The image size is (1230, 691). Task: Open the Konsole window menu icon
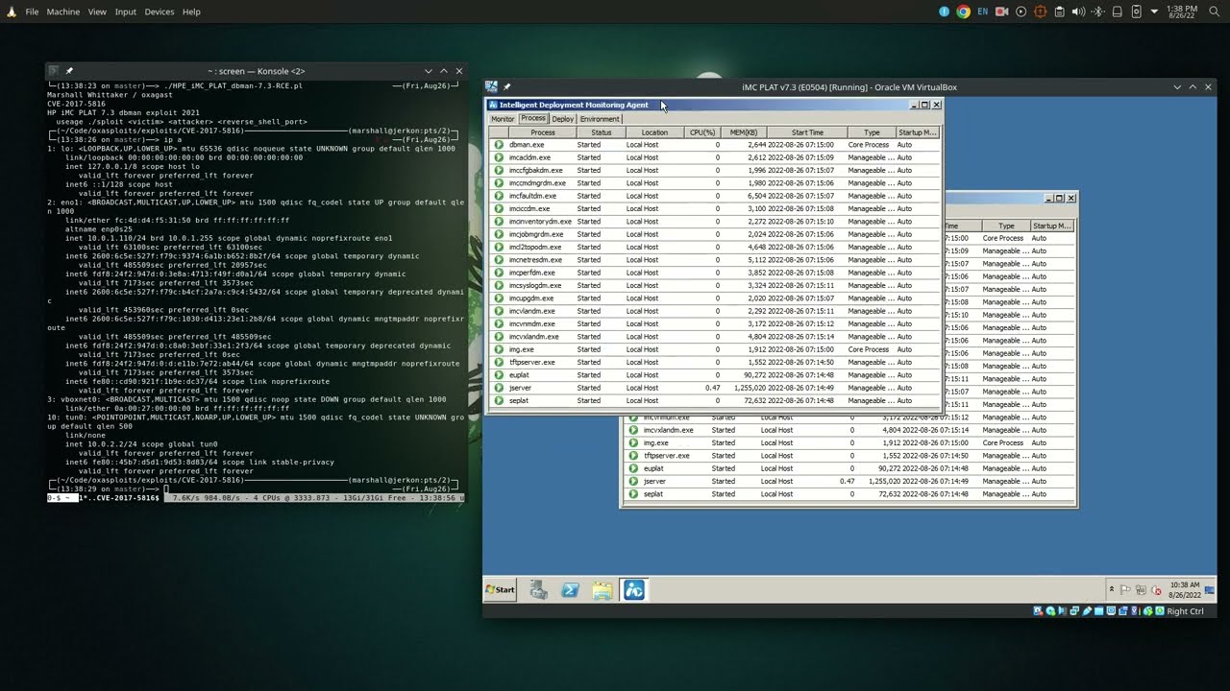point(54,71)
